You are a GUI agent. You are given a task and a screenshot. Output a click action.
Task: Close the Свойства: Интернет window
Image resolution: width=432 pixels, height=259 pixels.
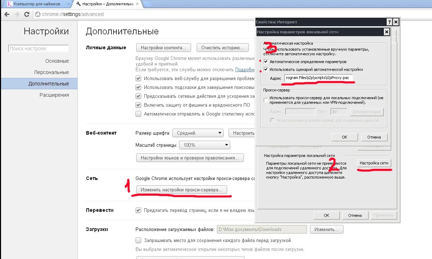(396, 22)
